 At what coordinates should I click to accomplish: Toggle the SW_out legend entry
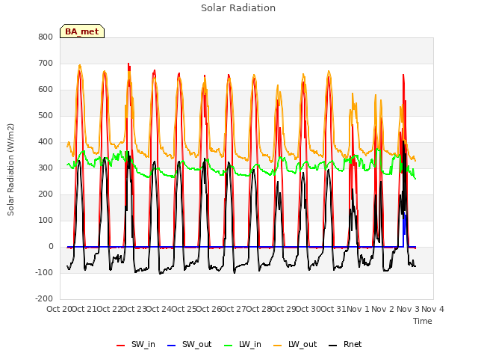(x=189, y=345)
